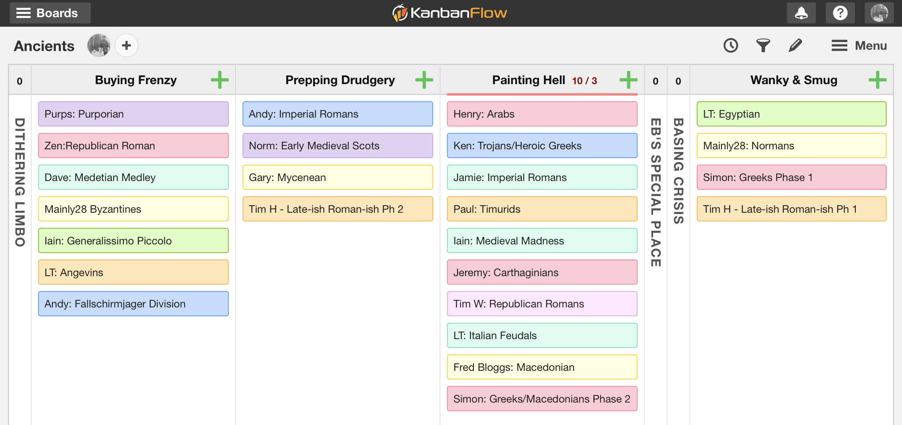Open the Tim W: Republican Romans card
This screenshot has height=425, width=902.
542,304
